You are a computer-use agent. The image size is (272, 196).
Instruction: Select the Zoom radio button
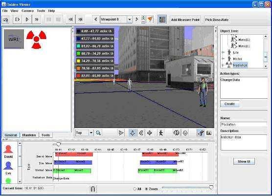146,189
